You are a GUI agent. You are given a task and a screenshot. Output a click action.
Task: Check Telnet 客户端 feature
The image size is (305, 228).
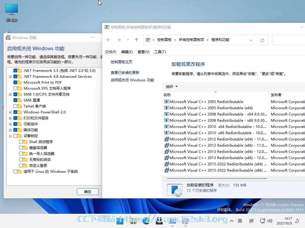pos(15,106)
